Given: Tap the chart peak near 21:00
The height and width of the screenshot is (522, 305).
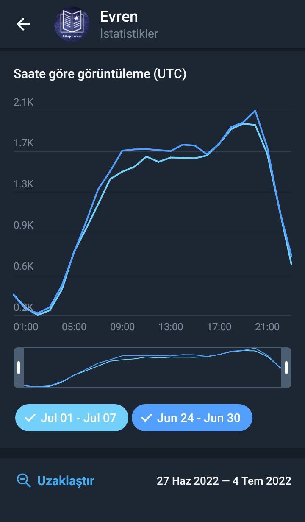Looking at the screenshot, I should pyautogui.click(x=255, y=111).
